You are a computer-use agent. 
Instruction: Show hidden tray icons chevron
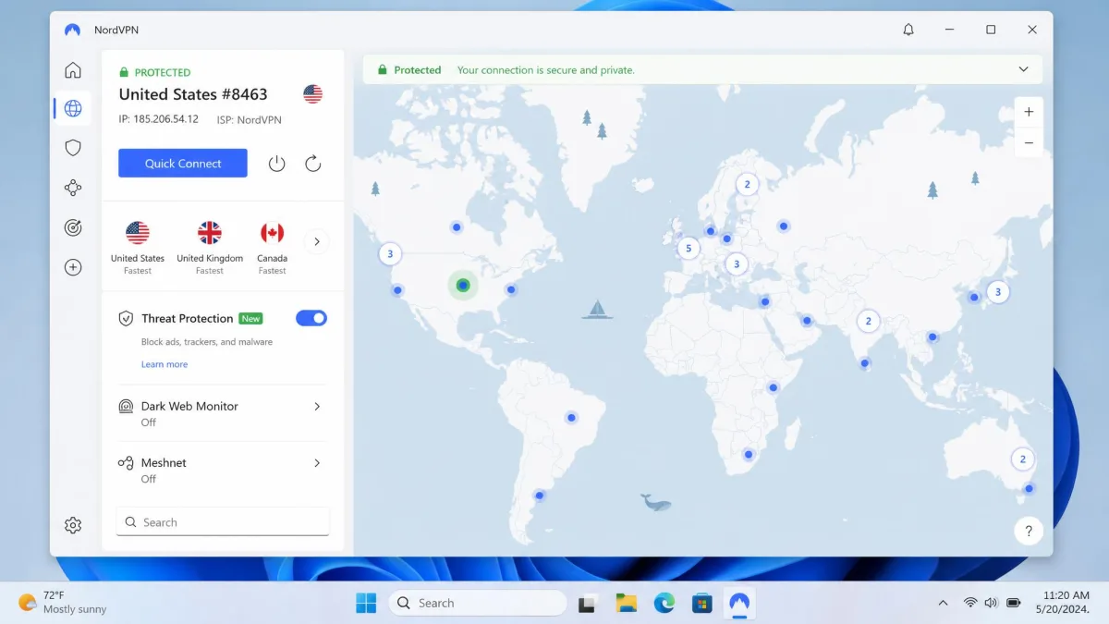click(943, 603)
